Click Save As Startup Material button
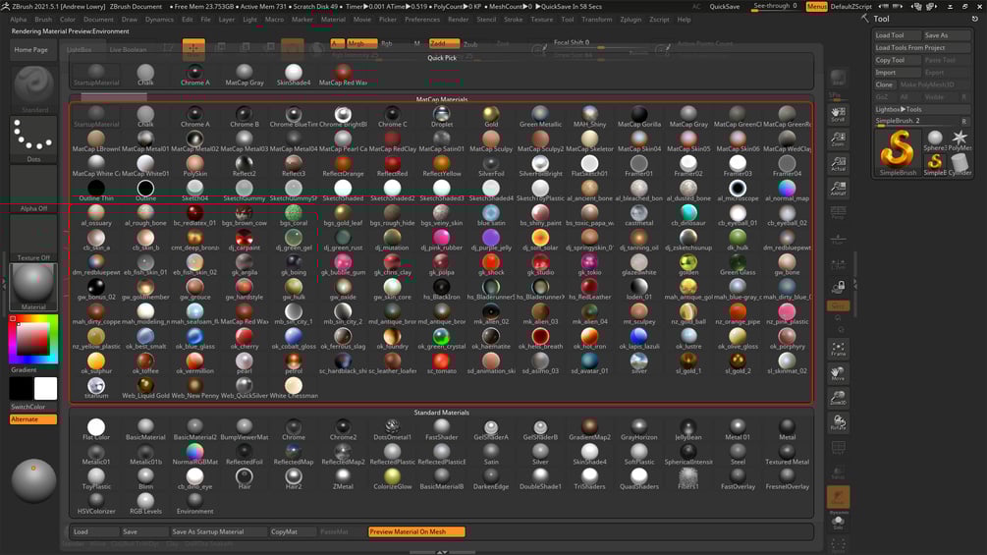The height and width of the screenshot is (555, 987). [x=217, y=531]
